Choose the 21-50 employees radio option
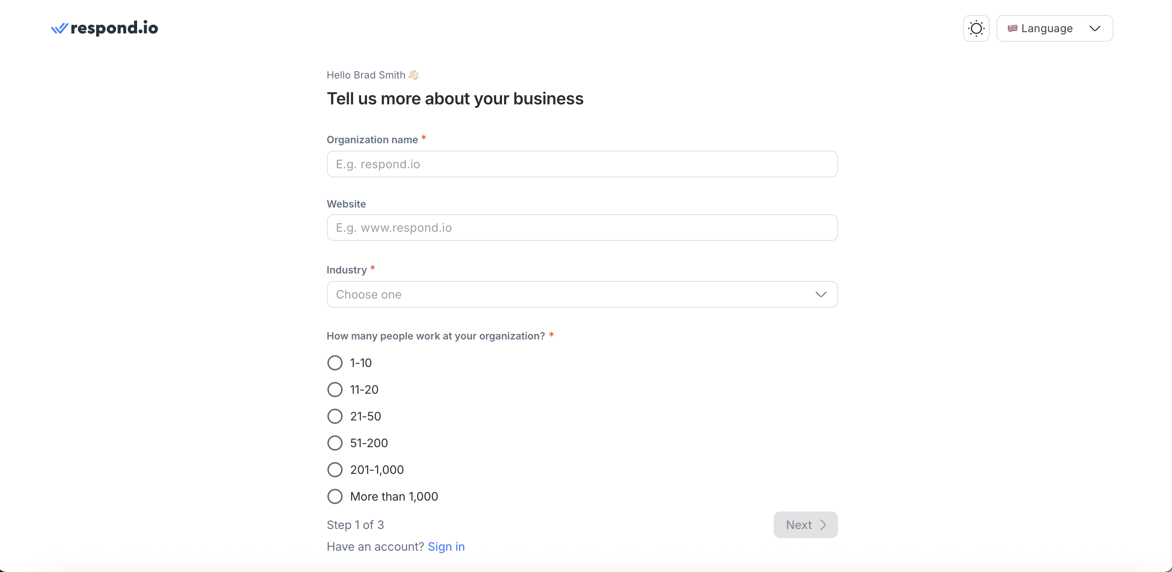Screen dimensions: 1172x572 (x=335, y=416)
